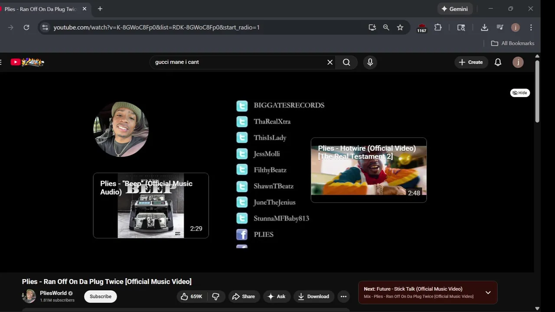Hide the end screen cards
This screenshot has height=312, width=555.
click(520, 93)
